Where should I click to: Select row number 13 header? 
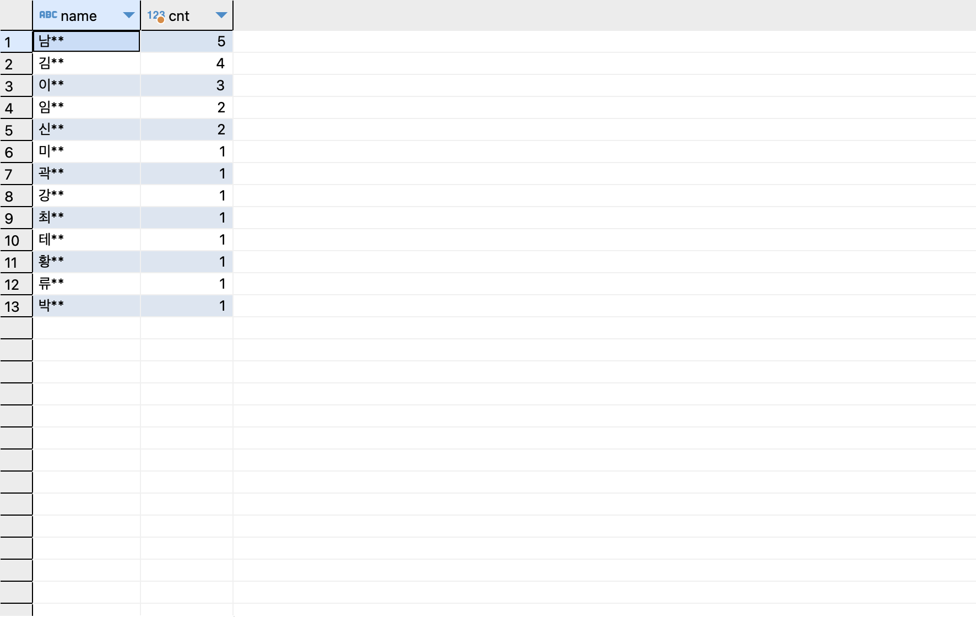(16, 306)
